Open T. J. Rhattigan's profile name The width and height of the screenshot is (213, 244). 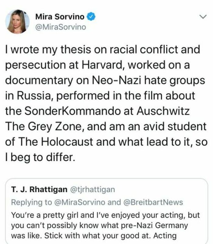(39, 189)
